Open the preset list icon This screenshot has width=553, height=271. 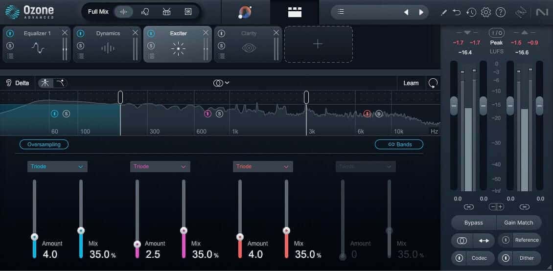click(340, 12)
